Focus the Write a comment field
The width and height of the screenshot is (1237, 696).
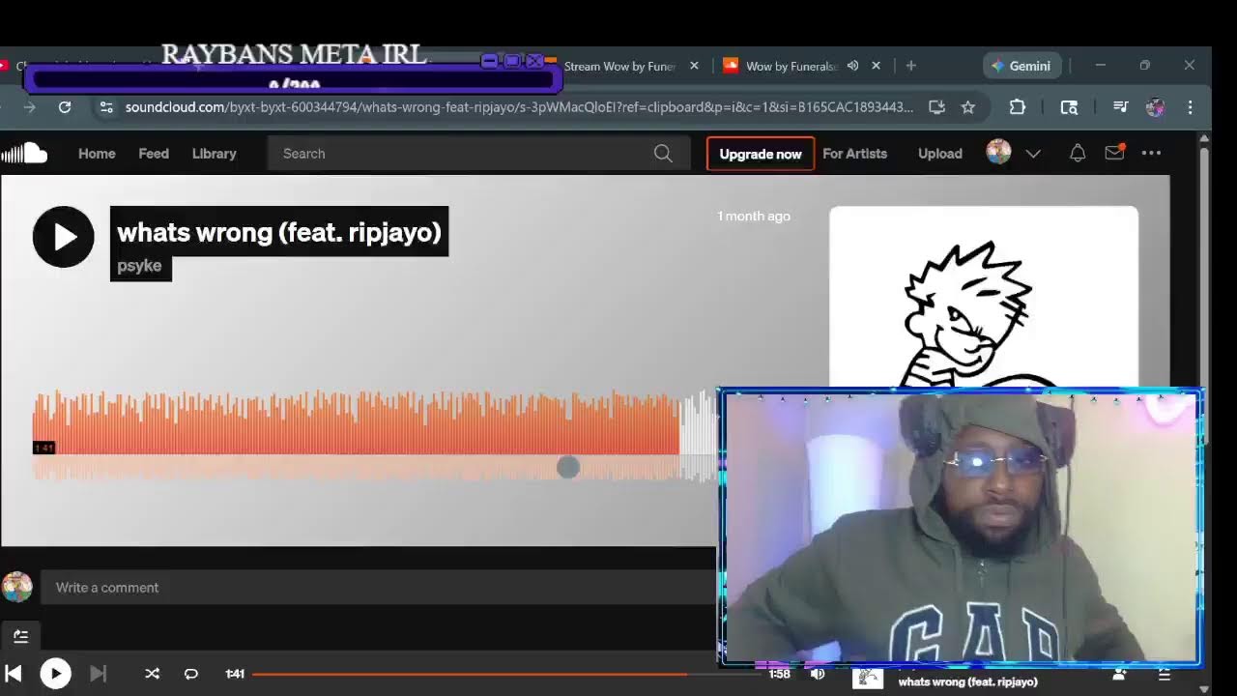click(x=379, y=588)
